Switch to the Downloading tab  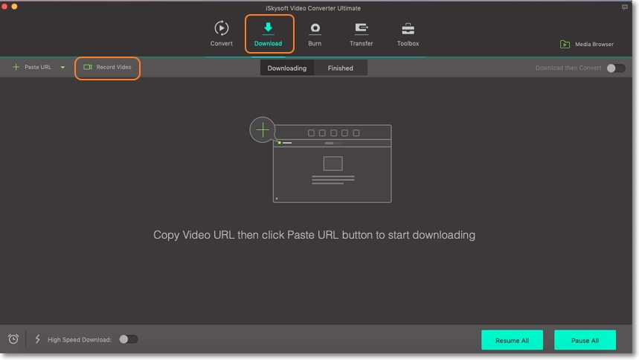(286, 68)
